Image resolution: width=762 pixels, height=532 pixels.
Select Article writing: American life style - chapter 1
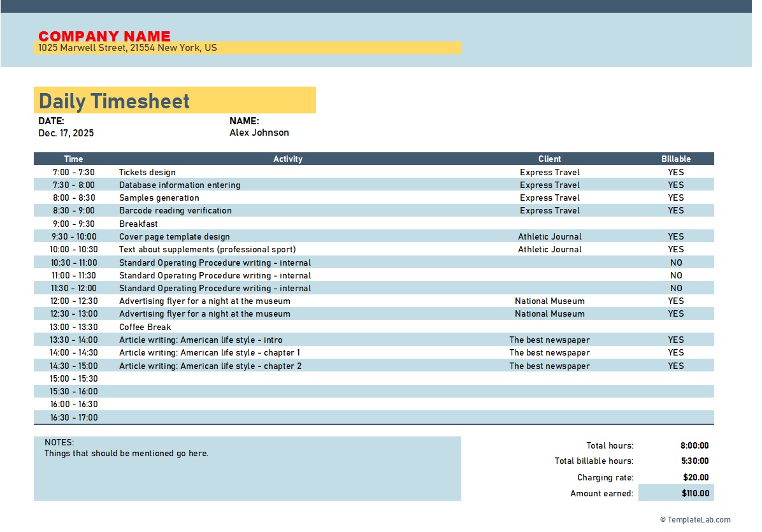pos(210,353)
